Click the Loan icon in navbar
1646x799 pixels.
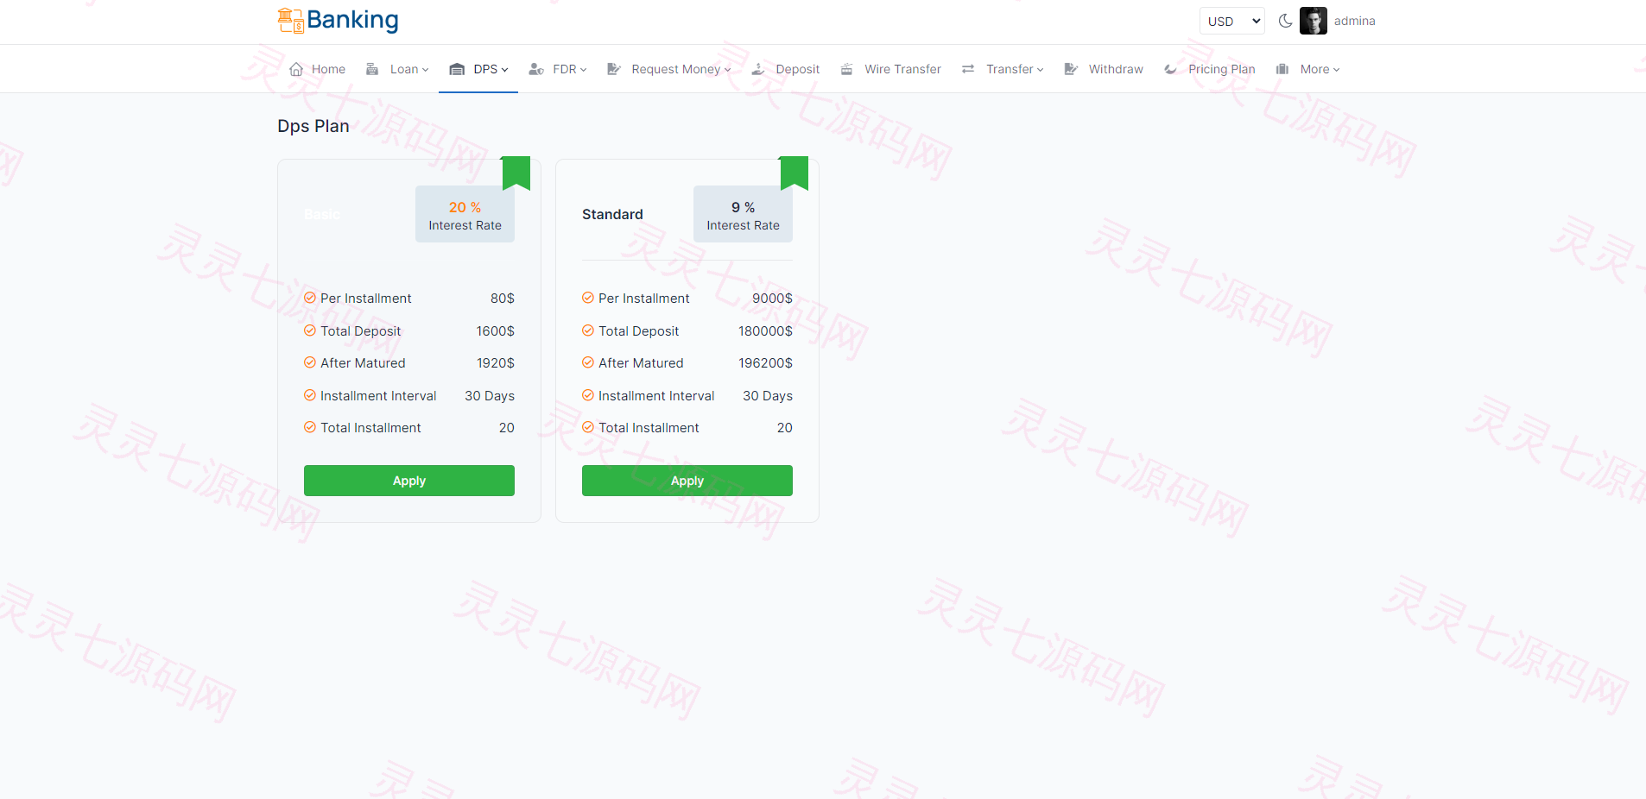pos(372,69)
